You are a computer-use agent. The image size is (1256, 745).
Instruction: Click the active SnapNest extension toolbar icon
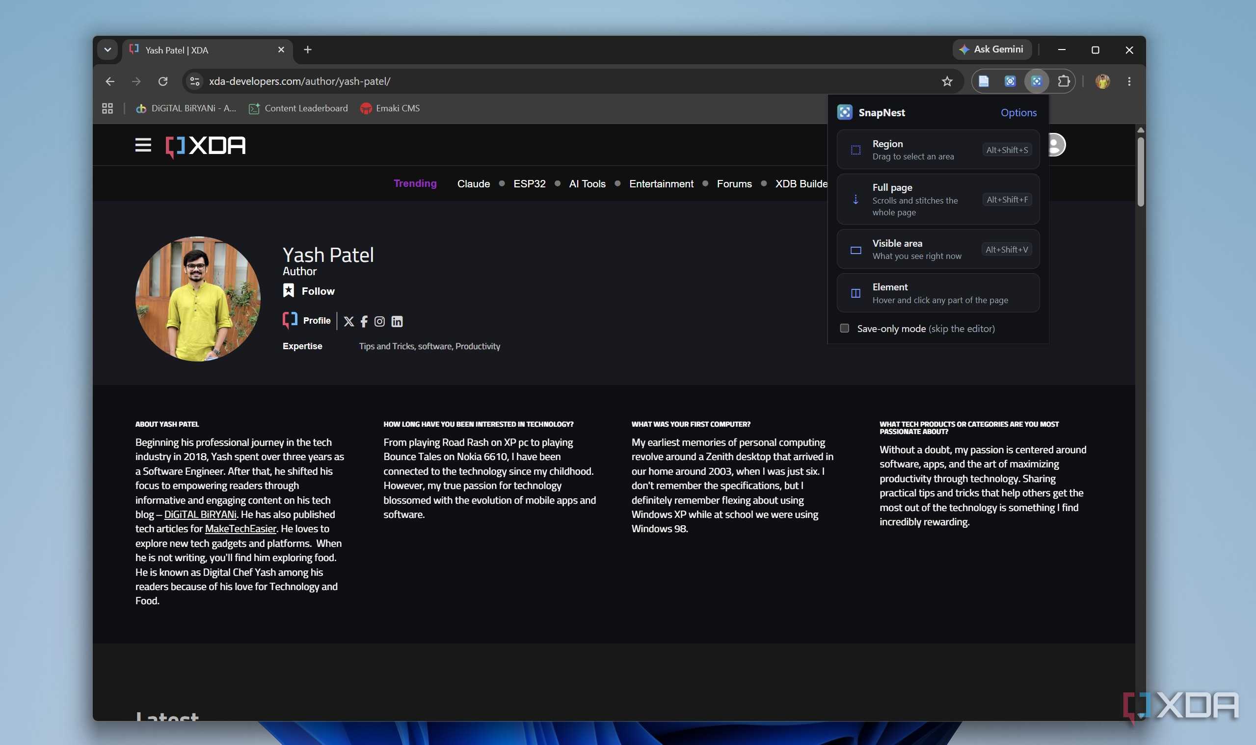point(1037,81)
